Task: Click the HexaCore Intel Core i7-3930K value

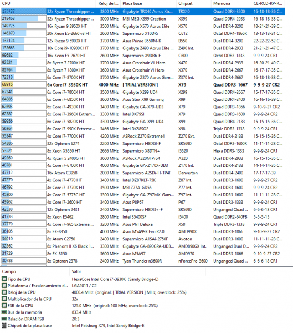Action: coord(115,279)
